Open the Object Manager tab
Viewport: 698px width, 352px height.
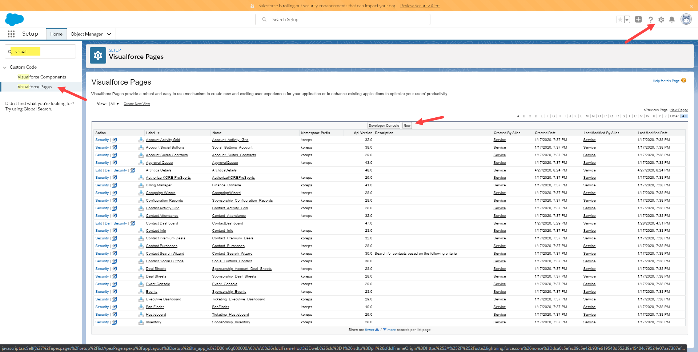point(87,34)
